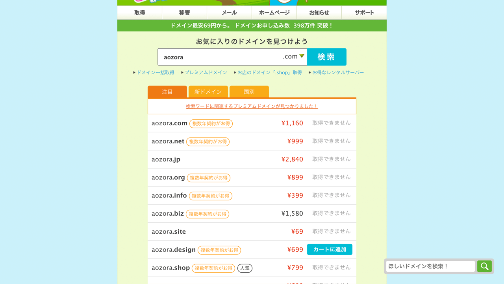Click the ¥2,840 price for aozora.jp
Screen dimensions: 504x284
[x=292, y=159]
